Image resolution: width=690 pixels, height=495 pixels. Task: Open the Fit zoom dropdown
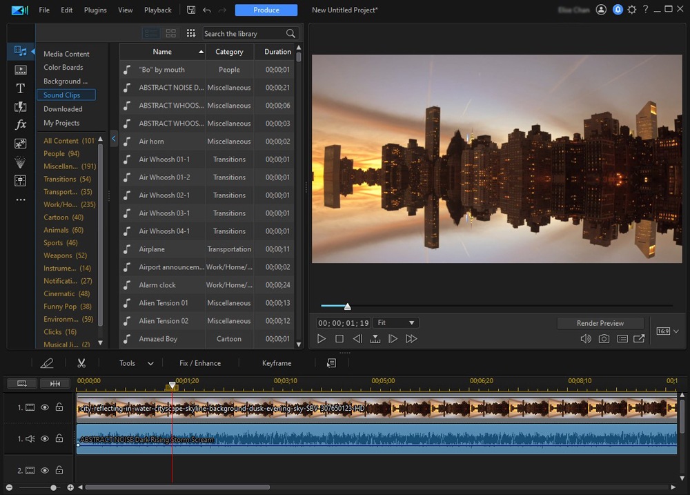pyautogui.click(x=395, y=322)
